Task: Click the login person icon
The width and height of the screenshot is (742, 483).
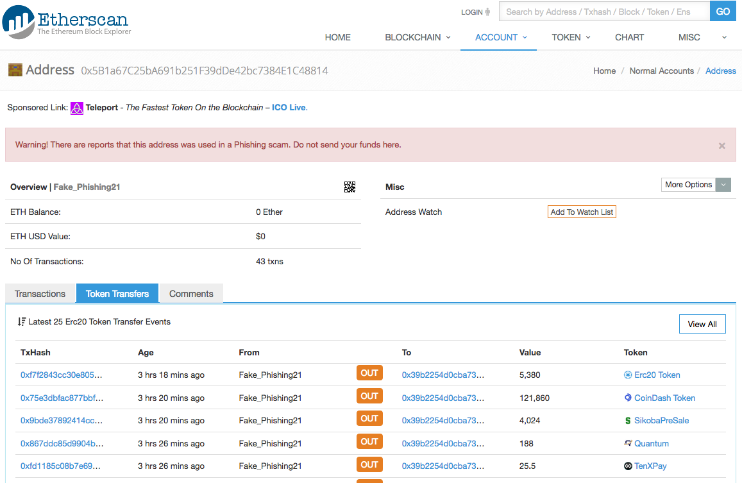Action: (x=488, y=12)
